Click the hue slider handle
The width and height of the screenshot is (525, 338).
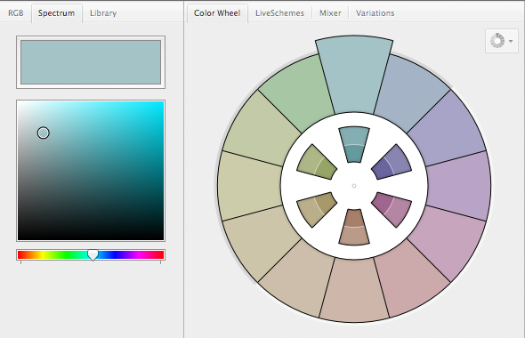[x=93, y=255]
